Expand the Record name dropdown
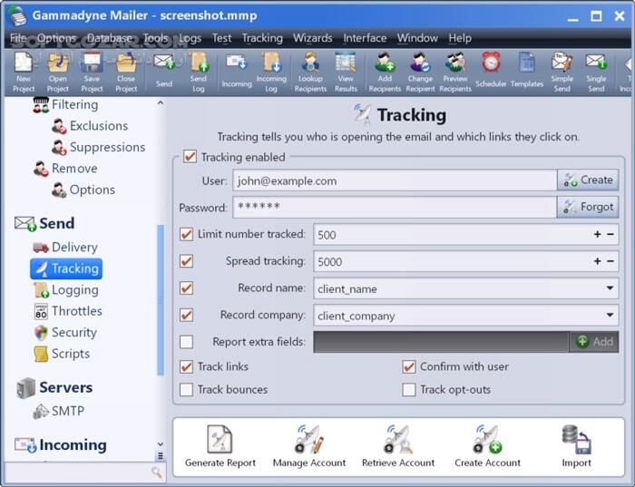 pyautogui.click(x=610, y=289)
